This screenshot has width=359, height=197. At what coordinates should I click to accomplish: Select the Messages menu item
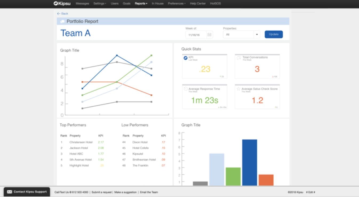82,3
